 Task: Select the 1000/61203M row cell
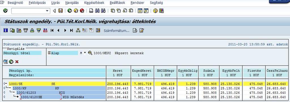click(x=41, y=97)
